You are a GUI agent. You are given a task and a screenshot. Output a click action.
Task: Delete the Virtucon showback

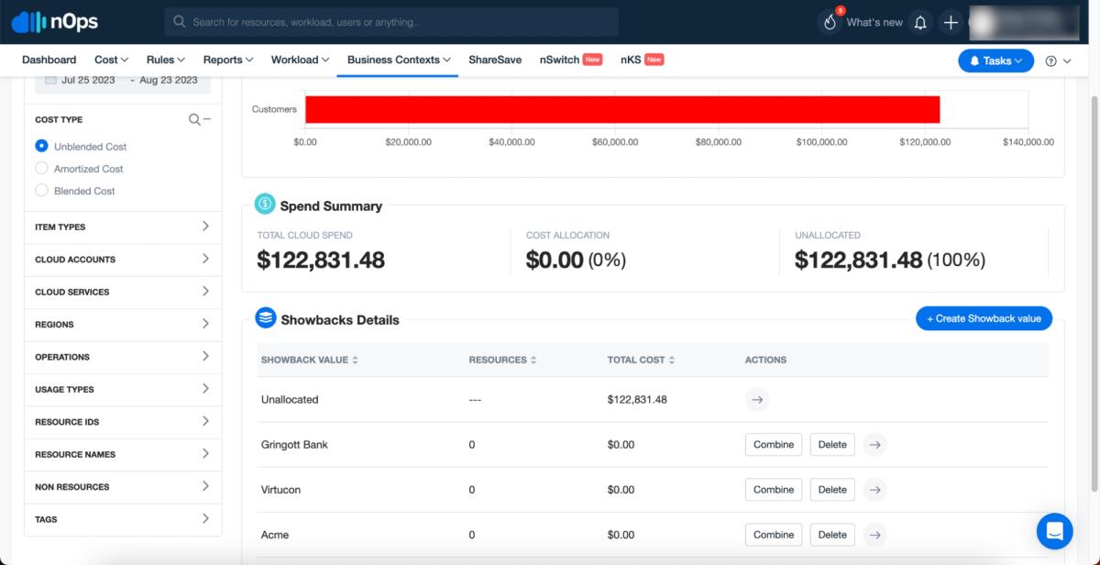[832, 490]
